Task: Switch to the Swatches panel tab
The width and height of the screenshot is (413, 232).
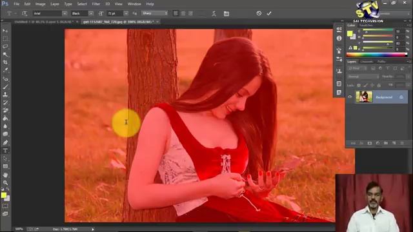Action: (366, 25)
